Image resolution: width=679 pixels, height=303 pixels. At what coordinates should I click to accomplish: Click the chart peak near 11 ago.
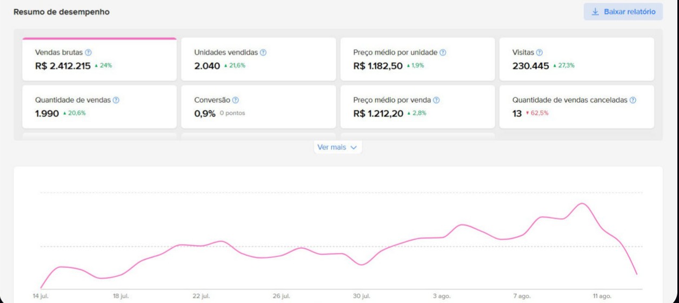click(582, 203)
